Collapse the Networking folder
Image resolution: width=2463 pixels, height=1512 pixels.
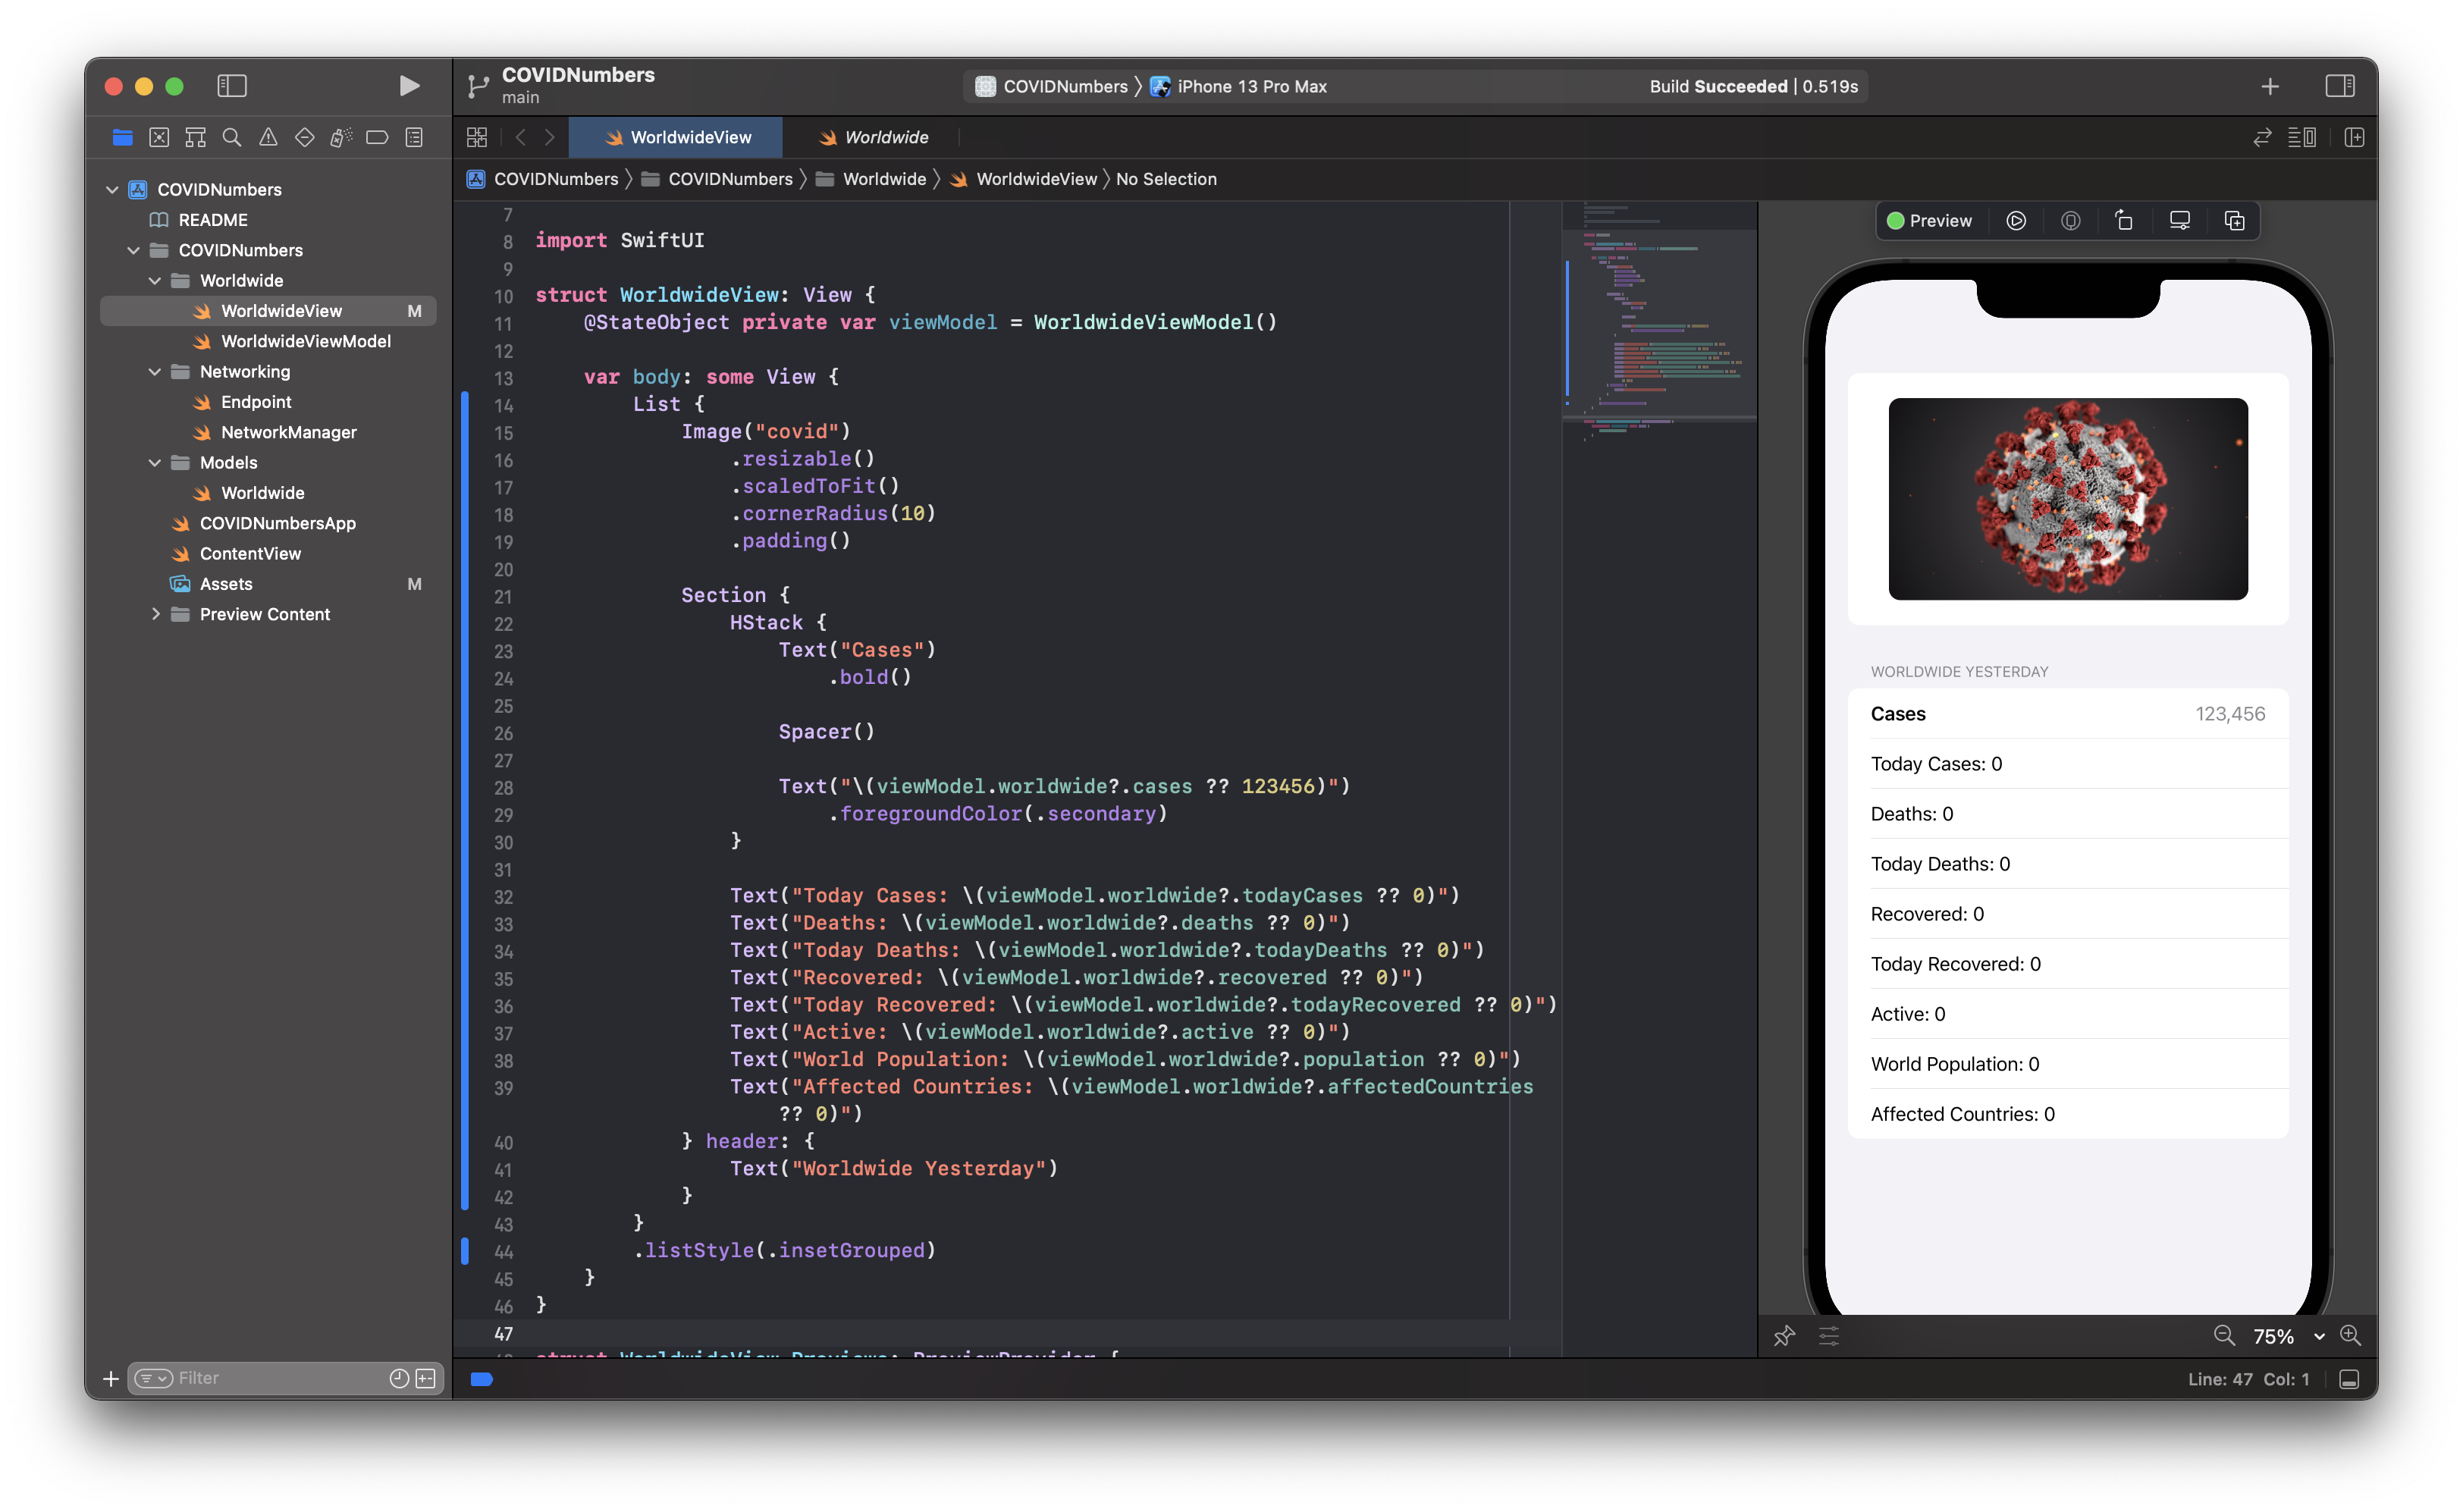[155, 372]
